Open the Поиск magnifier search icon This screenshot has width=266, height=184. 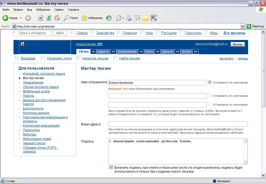coord(66,18)
